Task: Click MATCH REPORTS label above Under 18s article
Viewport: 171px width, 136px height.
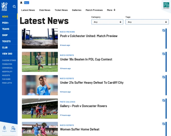Action: [x=67, y=55]
